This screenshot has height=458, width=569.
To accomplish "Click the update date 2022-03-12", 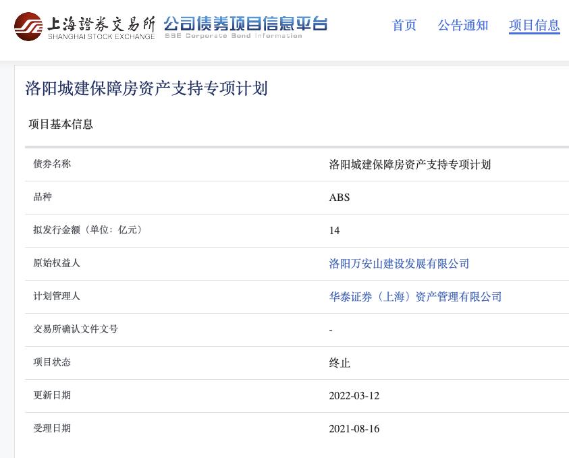I will 354,396.
